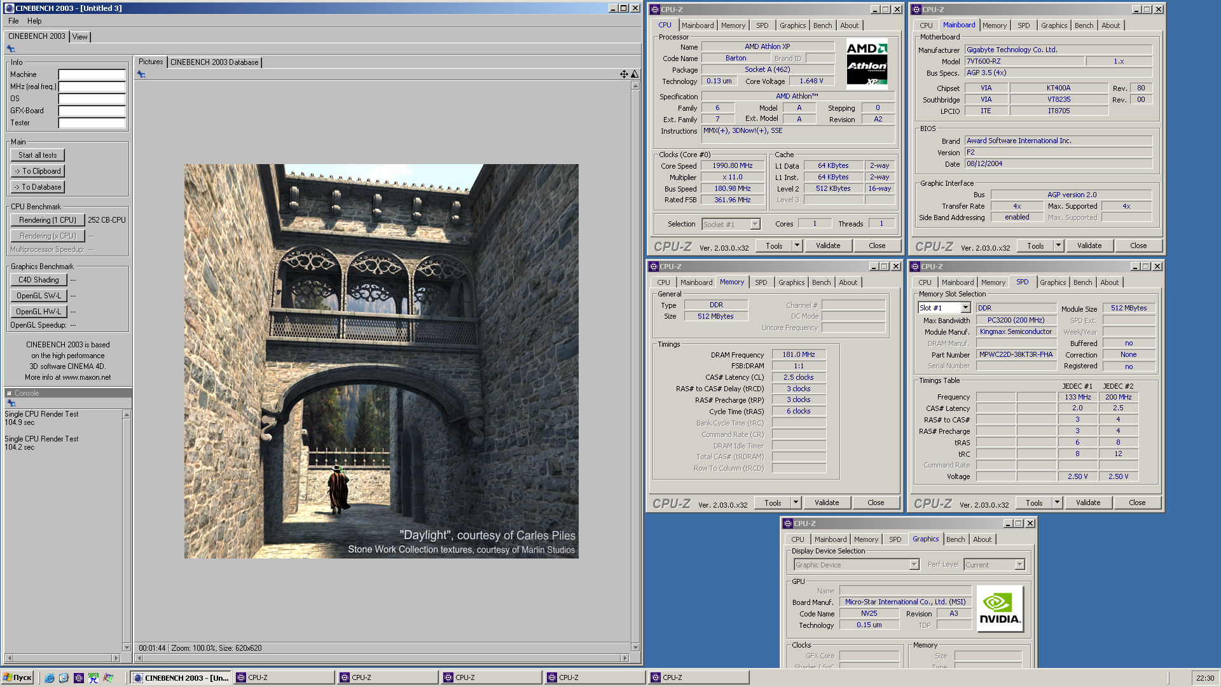Run the OpenGL SW-L benchmark
1221x687 pixels.
tap(38, 296)
